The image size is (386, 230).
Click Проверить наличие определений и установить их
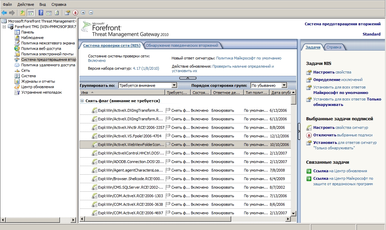(223, 69)
